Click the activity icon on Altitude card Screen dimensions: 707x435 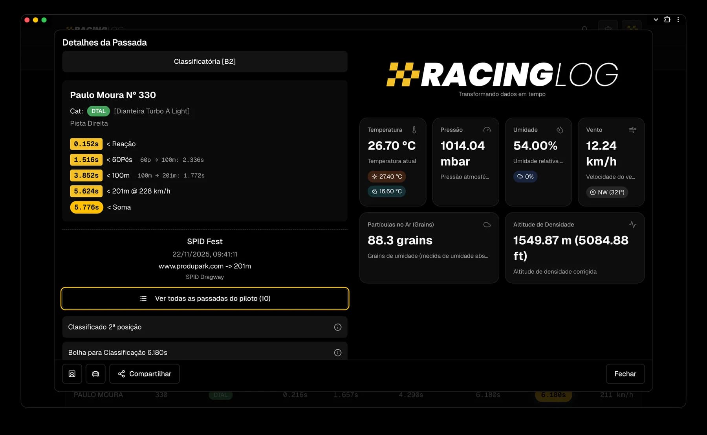[632, 225]
